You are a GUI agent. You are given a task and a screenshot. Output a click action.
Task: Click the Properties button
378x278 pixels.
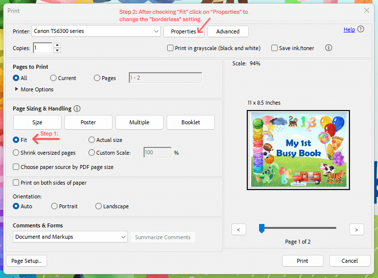[x=183, y=31]
